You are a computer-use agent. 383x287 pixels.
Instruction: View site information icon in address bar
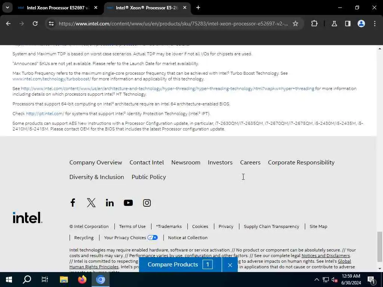click(51, 24)
